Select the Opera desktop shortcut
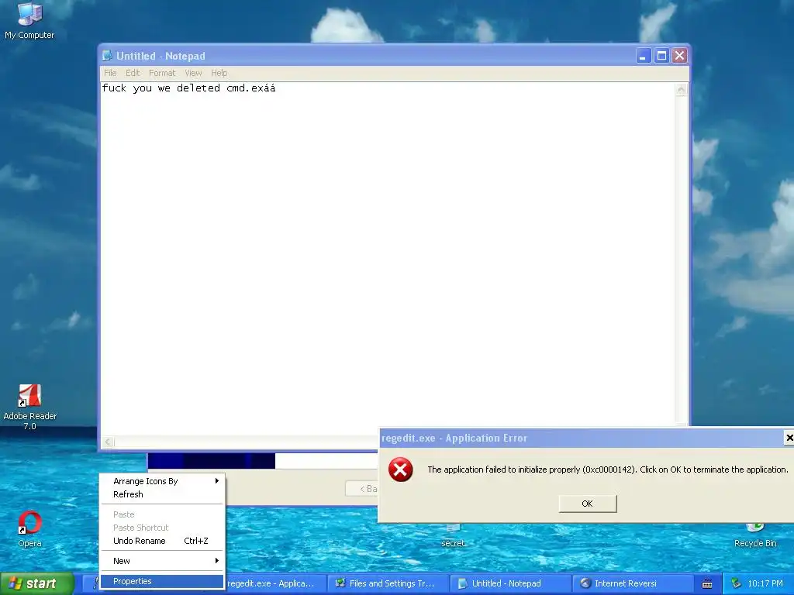Image resolution: width=794 pixels, height=595 pixels. tap(29, 529)
